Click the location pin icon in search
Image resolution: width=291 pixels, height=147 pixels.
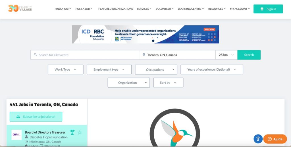click(x=144, y=55)
